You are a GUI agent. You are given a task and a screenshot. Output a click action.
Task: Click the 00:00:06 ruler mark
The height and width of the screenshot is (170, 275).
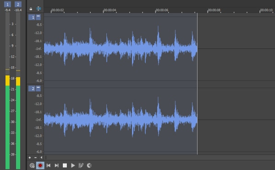(x=162, y=10)
